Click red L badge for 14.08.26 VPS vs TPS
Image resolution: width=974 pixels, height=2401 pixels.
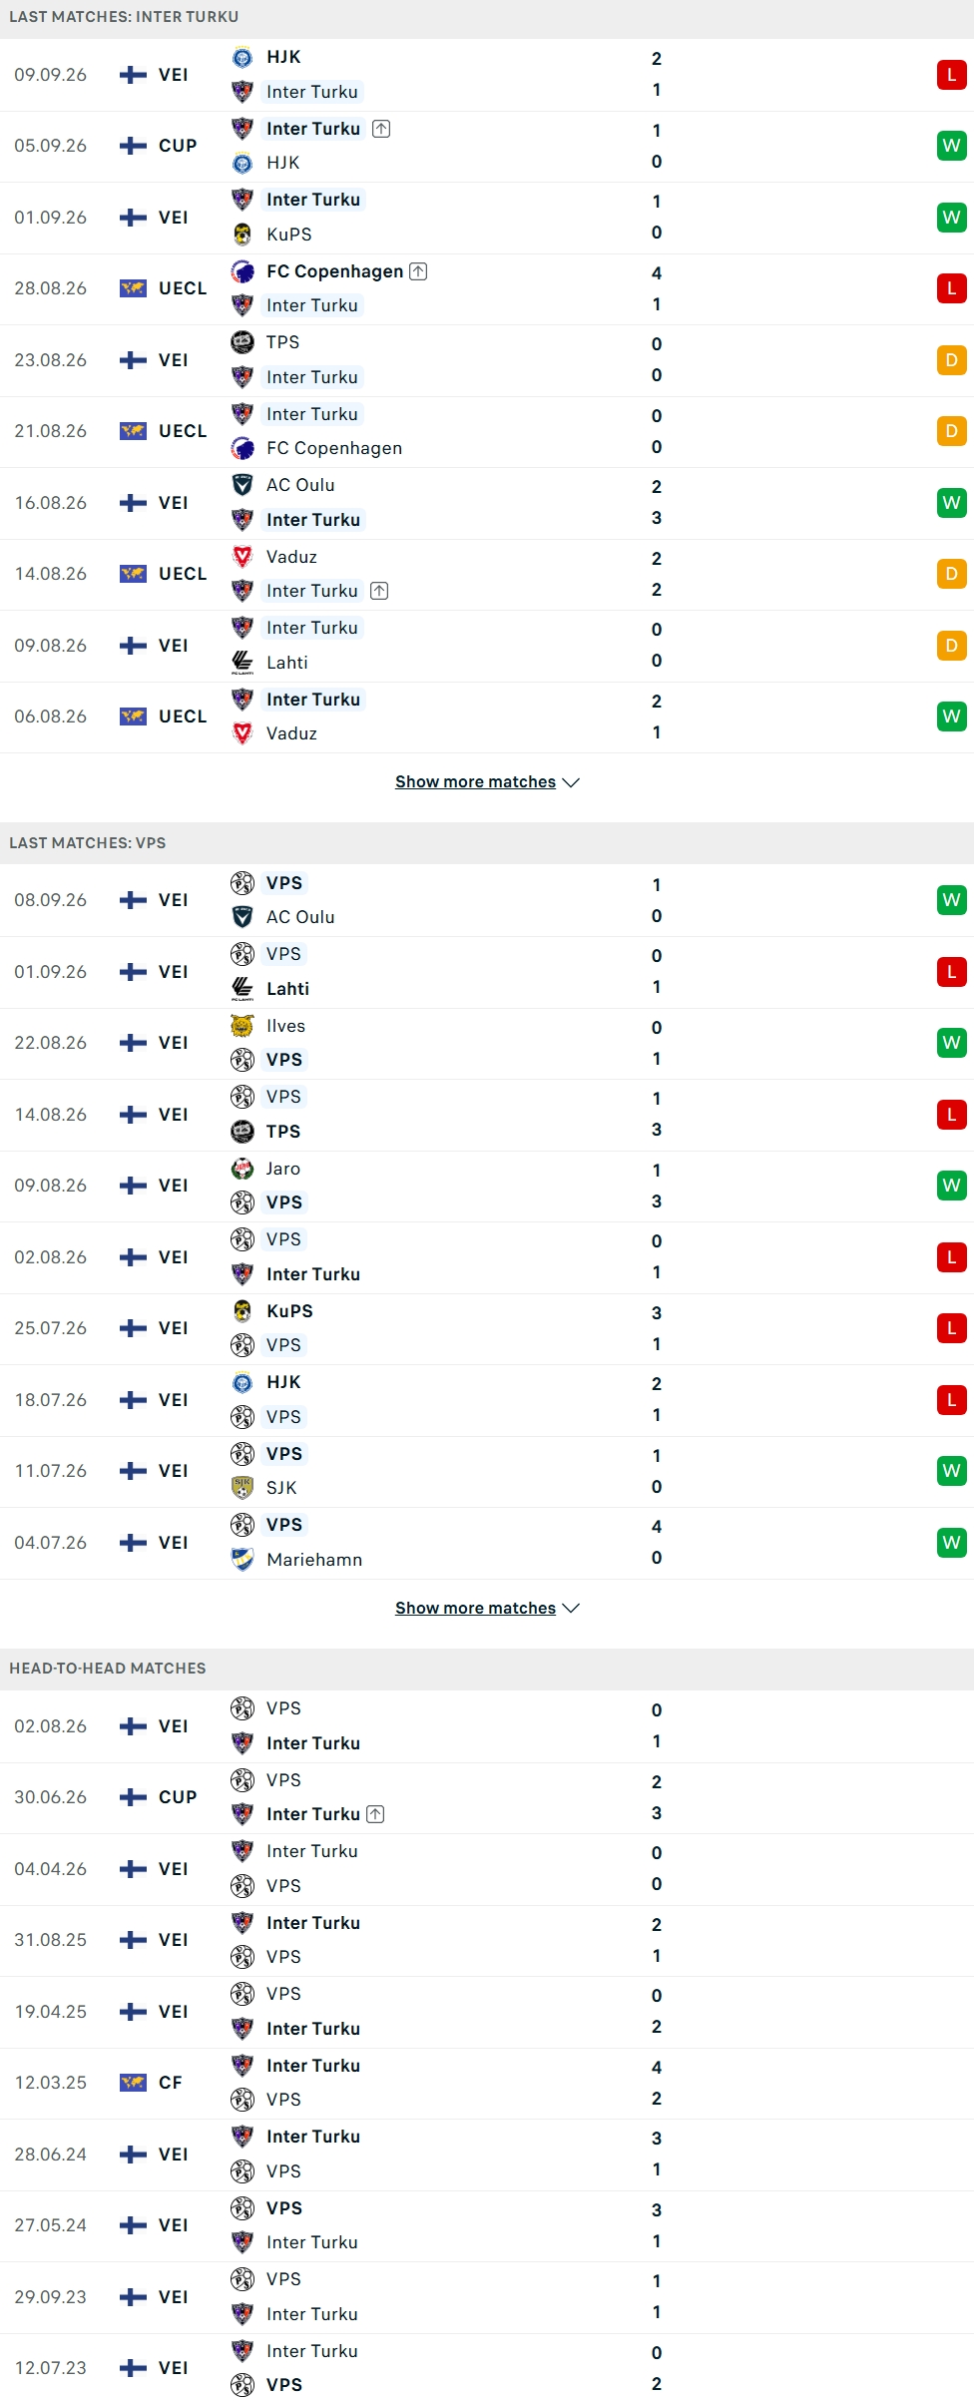click(952, 1115)
